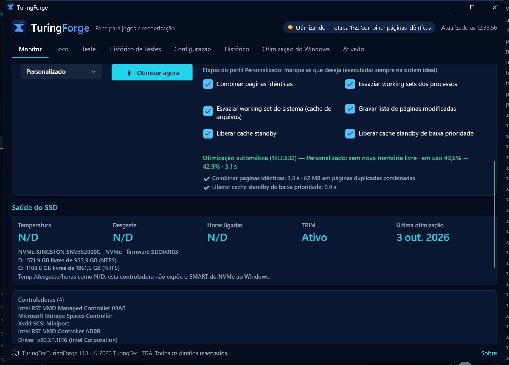This screenshot has width=509, height=365.
Task: Click the vertical scrollbar thumb
Action: point(494,214)
